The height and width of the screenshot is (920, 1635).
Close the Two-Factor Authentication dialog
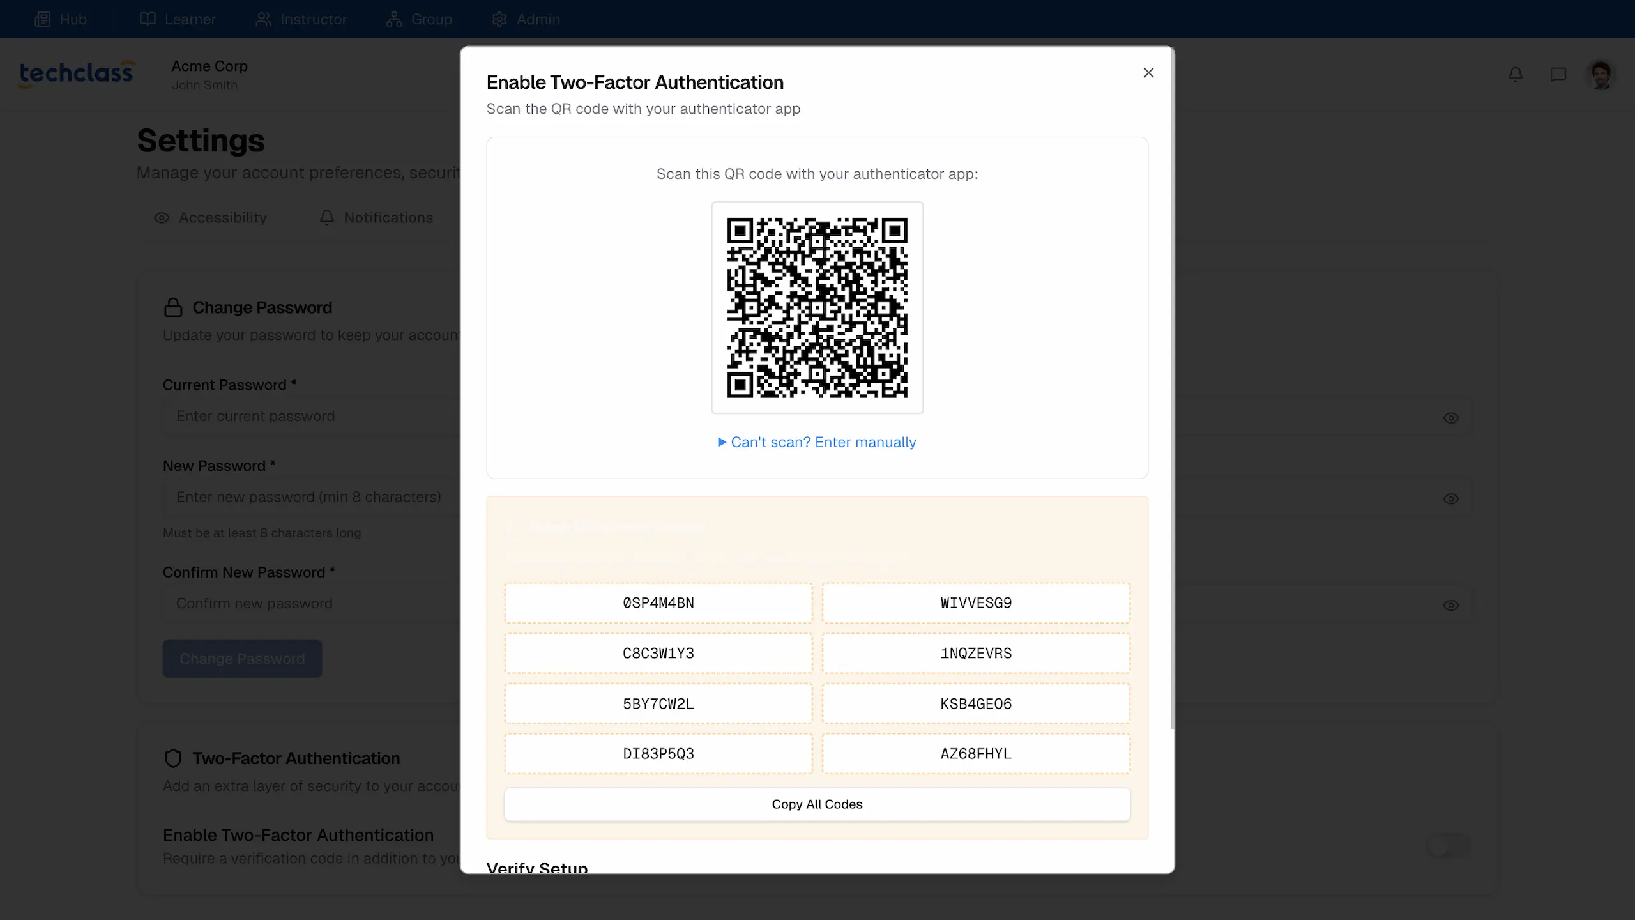[x=1148, y=73]
